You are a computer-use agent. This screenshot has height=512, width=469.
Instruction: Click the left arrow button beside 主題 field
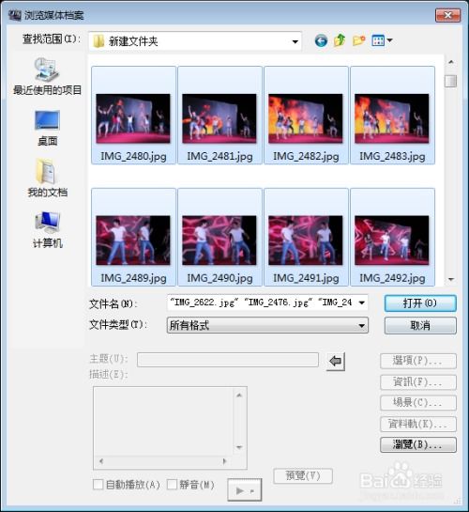point(336,361)
